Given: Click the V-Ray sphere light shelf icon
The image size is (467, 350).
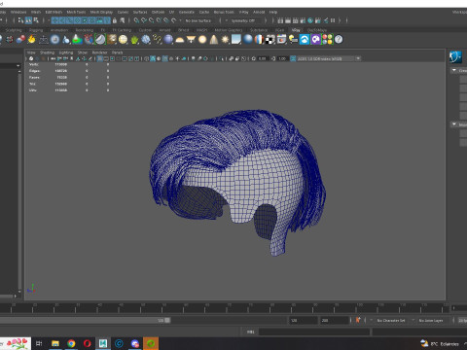Looking at the screenshot, I should click(202, 40).
